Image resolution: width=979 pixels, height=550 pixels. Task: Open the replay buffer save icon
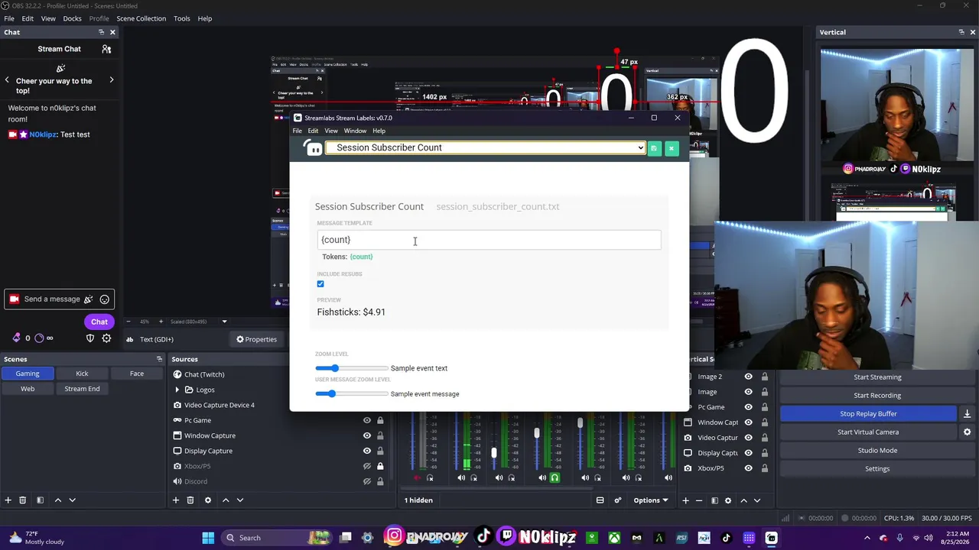(967, 413)
